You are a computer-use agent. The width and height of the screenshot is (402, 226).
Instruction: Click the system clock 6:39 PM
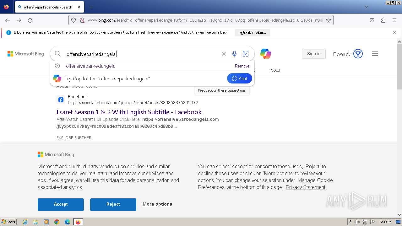click(386, 222)
